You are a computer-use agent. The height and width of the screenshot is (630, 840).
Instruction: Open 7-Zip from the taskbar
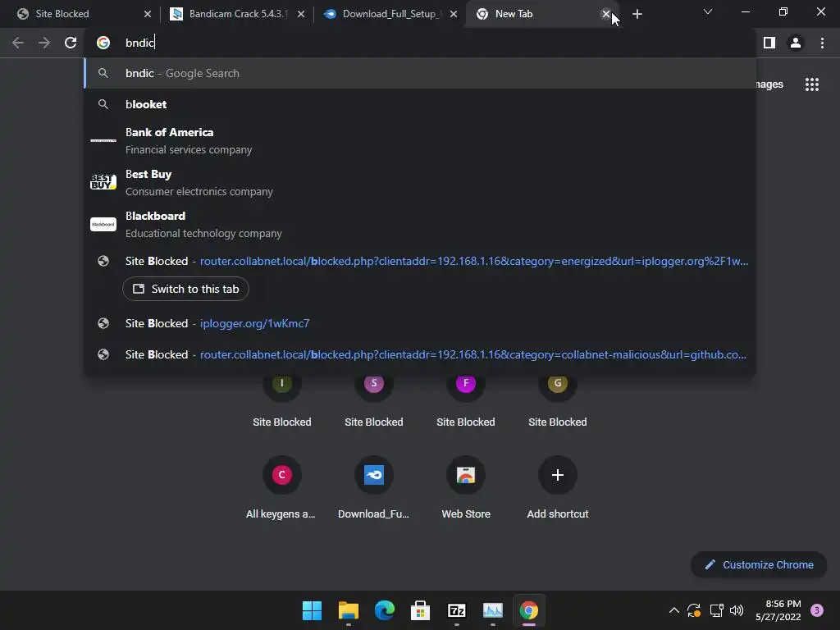pos(456,610)
